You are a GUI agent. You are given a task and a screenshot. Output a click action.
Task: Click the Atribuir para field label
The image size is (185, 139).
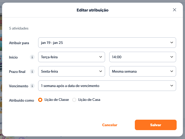(19, 43)
